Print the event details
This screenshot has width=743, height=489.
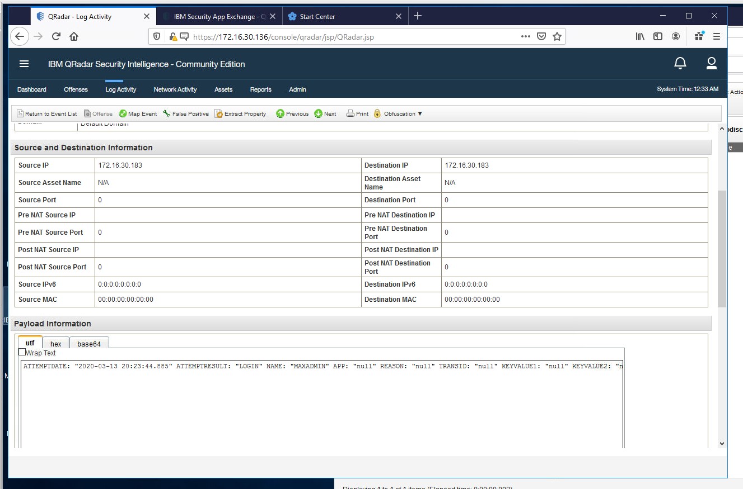pos(357,113)
